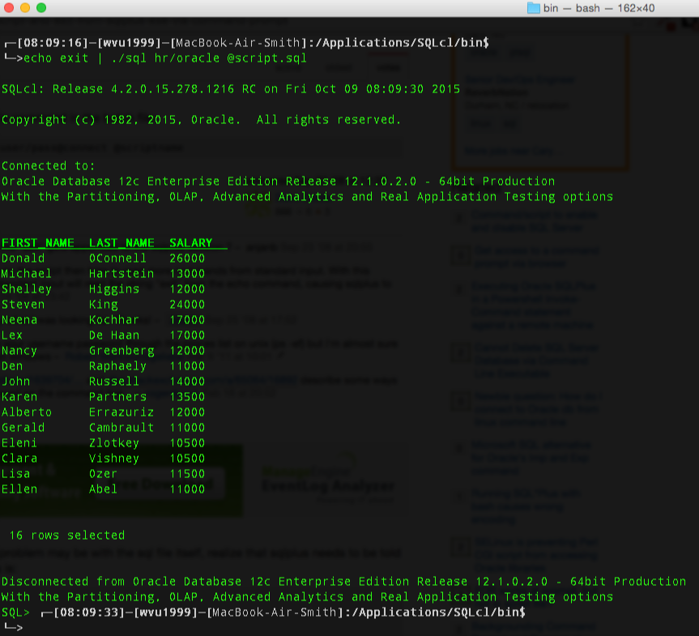Click the SALARY column header

click(x=191, y=243)
